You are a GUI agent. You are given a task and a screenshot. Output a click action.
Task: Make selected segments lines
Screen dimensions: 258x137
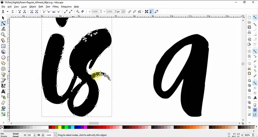(x=66, y=12)
